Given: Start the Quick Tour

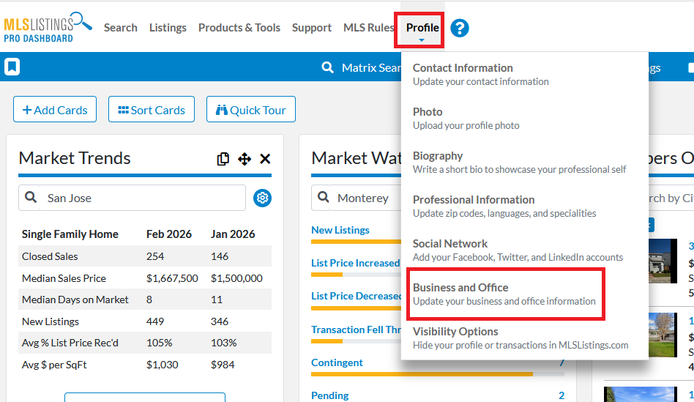Looking at the screenshot, I should tap(251, 109).
